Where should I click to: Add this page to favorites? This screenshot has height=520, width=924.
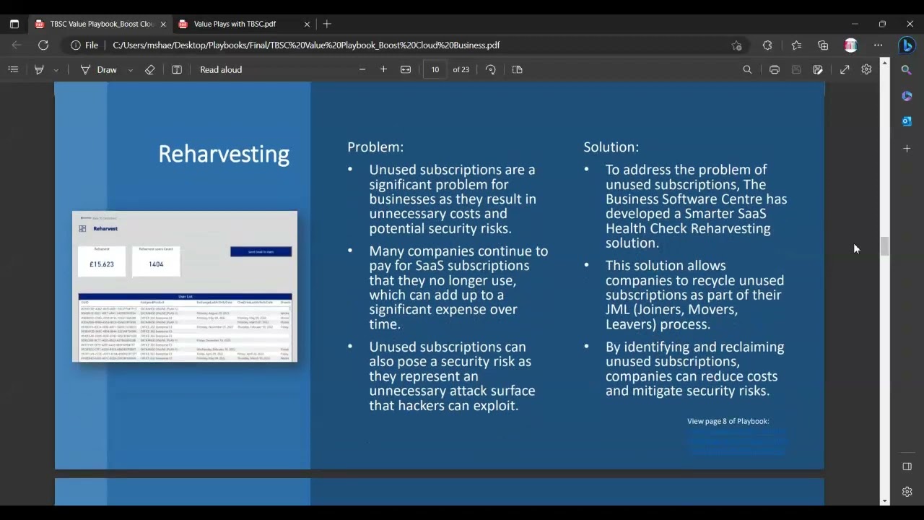point(736,45)
